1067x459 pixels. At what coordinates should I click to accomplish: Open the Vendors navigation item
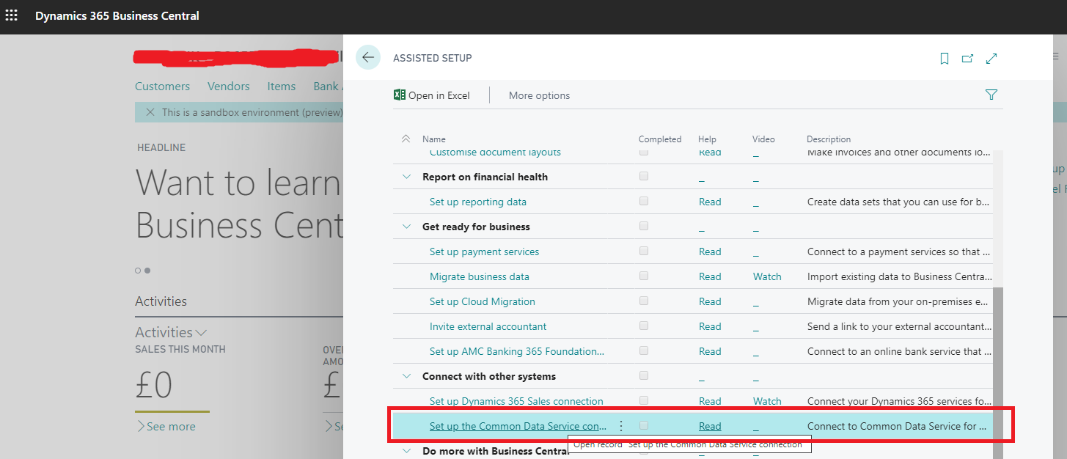pos(229,86)
